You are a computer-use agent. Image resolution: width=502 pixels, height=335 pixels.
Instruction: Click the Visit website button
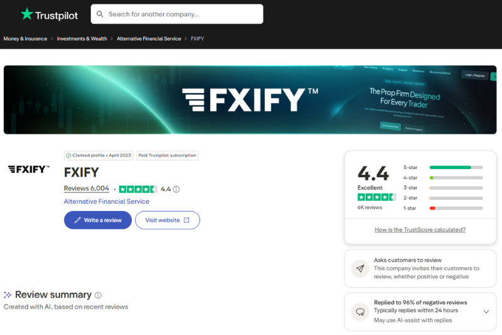pos(168,220)
